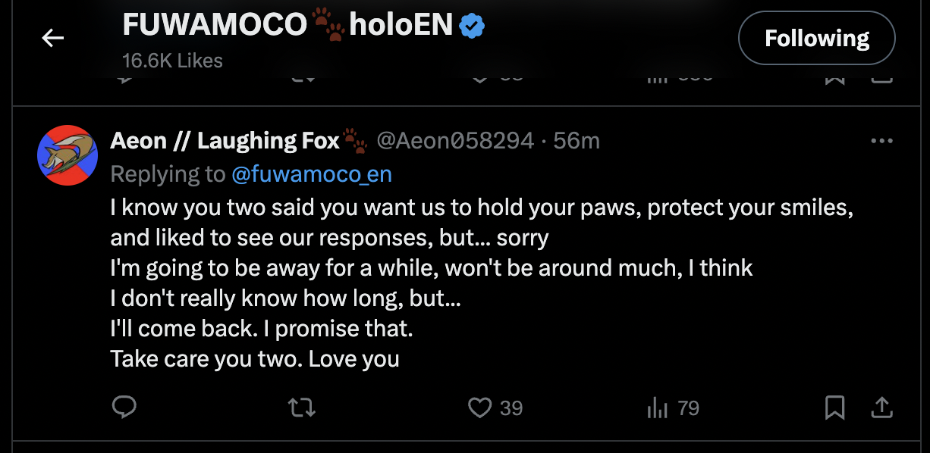Click the paw emoji beside Laughing Fox
Image resolution: width=930 pixels, height=453 pixels.
[354, 140]
